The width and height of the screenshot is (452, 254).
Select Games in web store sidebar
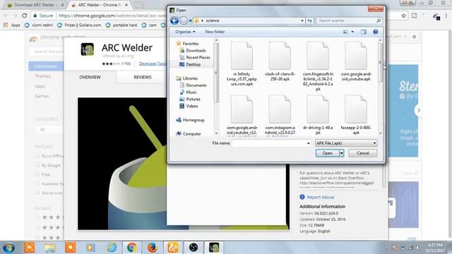(42, 96)
